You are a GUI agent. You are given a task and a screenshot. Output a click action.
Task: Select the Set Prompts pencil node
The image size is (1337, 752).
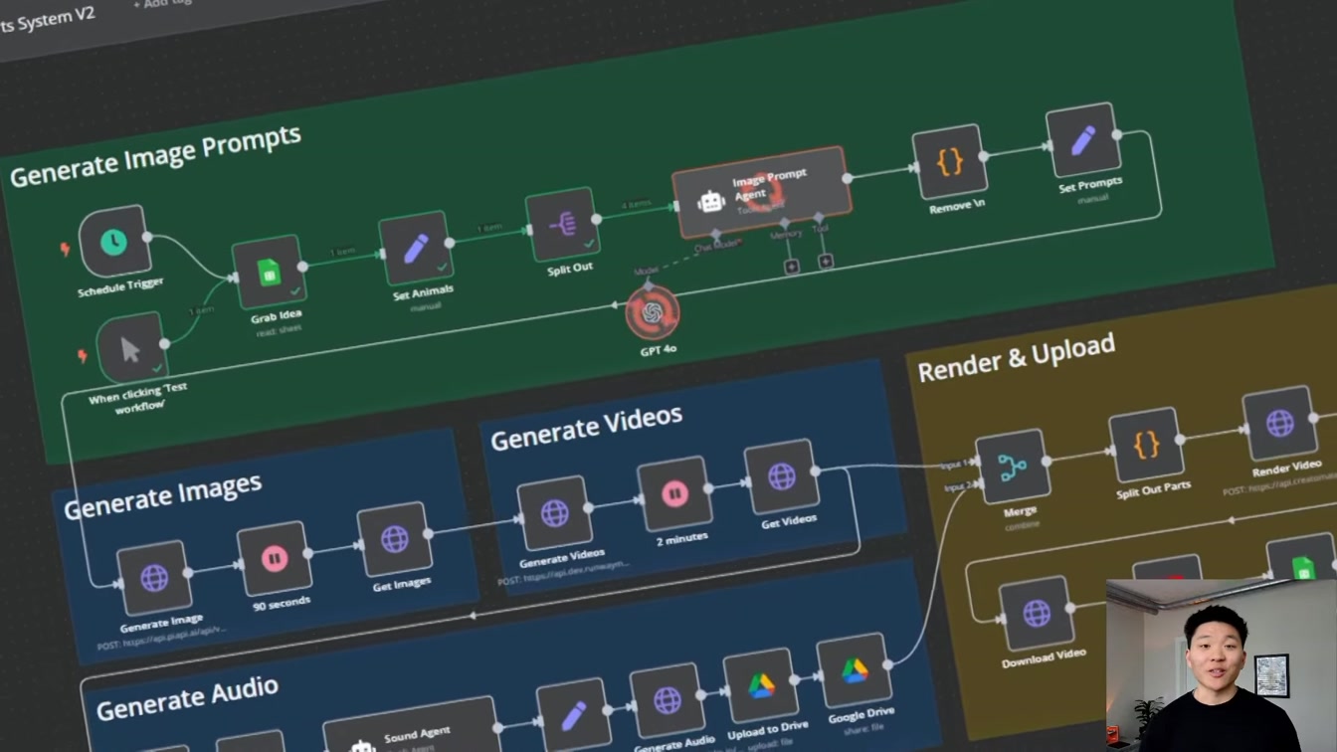pyautogui.click(x=1083, y=140)
